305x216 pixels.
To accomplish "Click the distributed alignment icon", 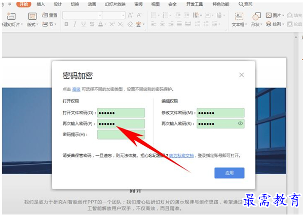I will coord(187,24).
